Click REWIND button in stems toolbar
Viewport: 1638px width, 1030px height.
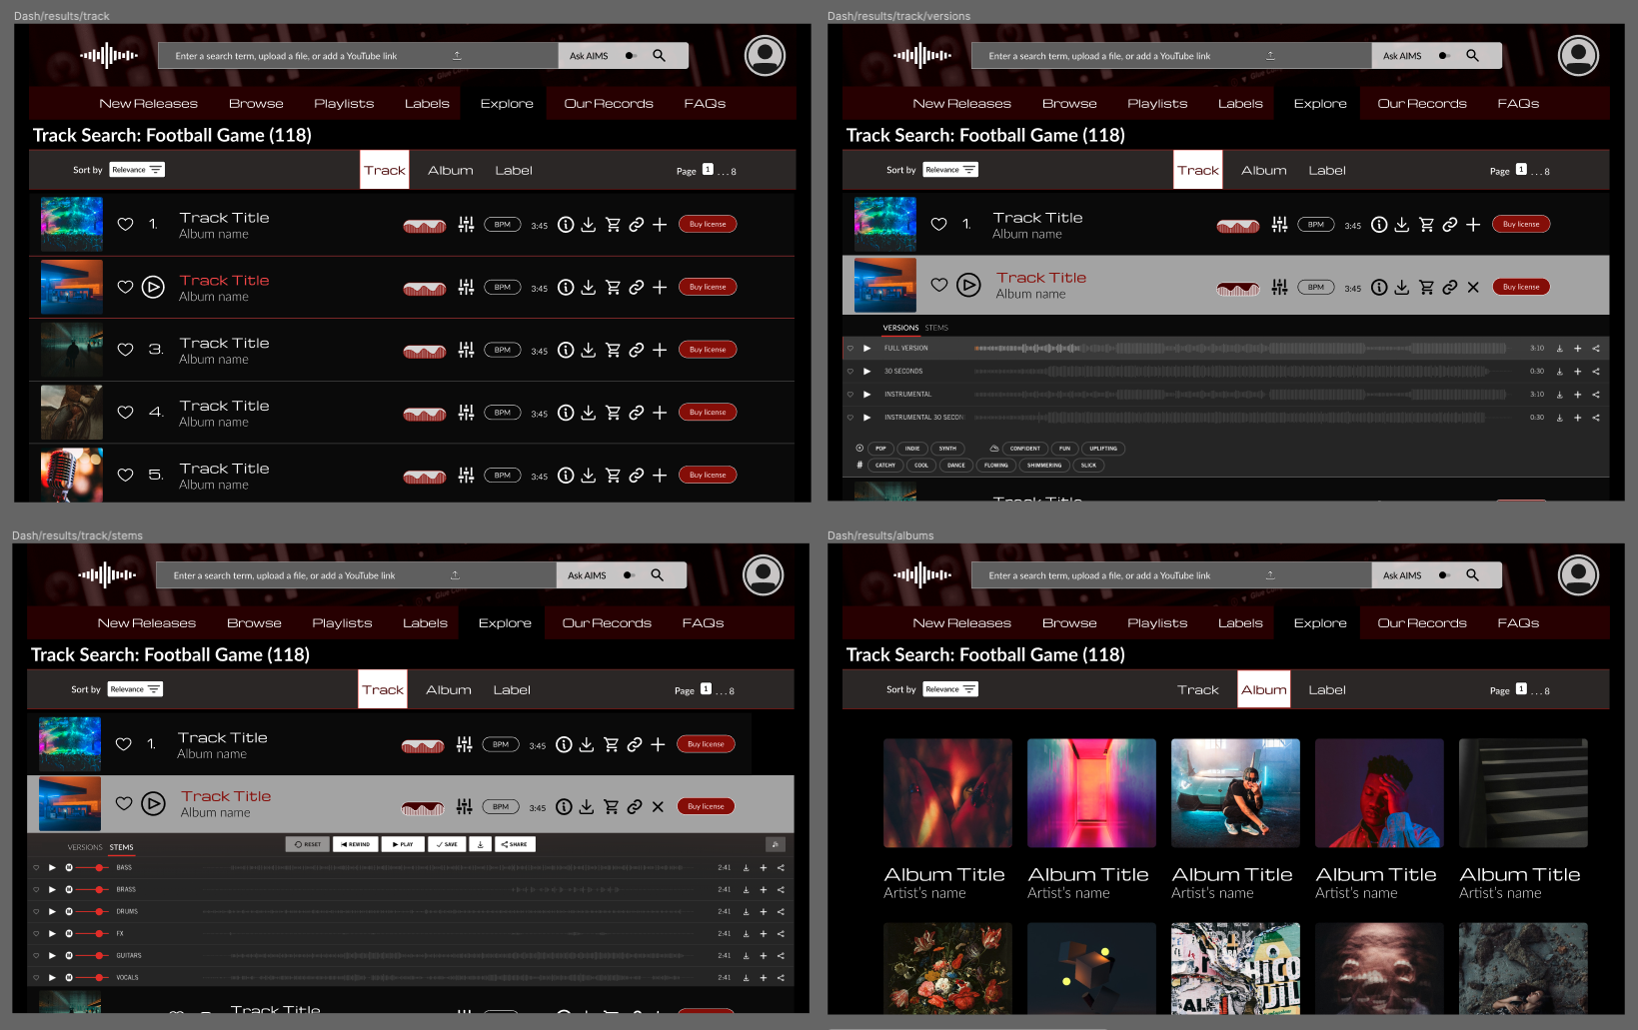(355, 844)
